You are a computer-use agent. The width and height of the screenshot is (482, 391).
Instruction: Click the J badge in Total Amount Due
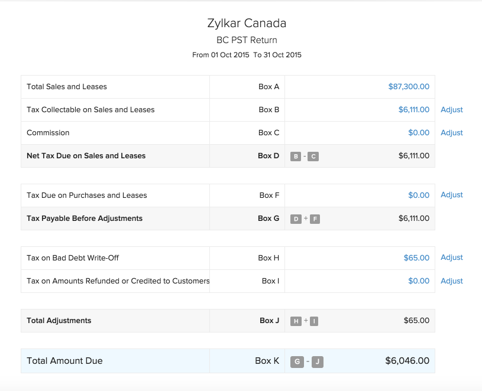[x=318, y=361]
